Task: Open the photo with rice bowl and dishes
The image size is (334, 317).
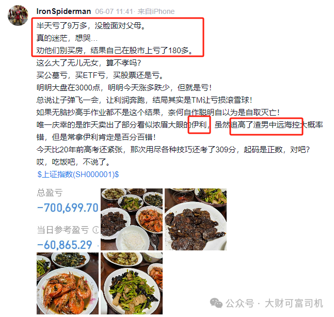Action: pyautogui.click(x=132, y=219)
